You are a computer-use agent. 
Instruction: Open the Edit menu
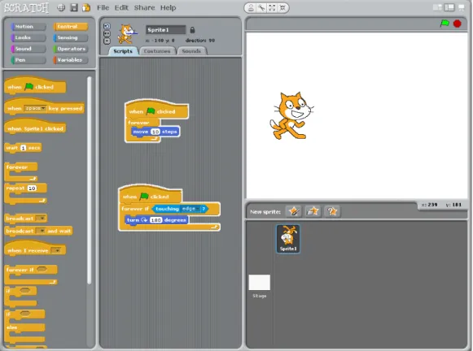pos(121,8)
